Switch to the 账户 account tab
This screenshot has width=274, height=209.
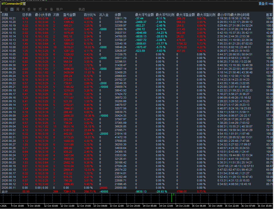point(59,9)
